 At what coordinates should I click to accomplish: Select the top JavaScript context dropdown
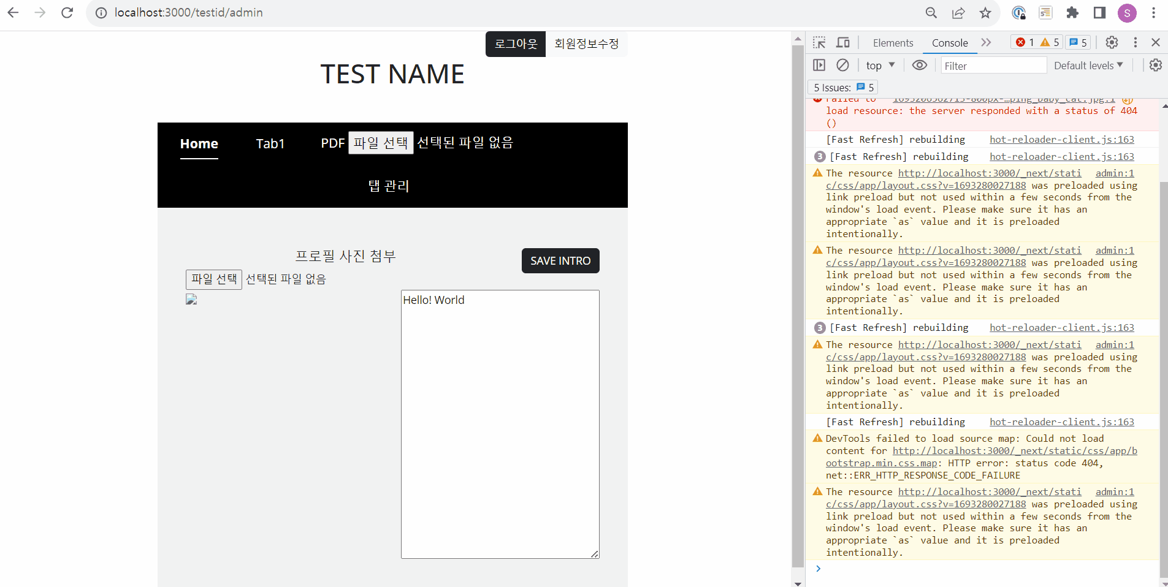click(880, 65)
